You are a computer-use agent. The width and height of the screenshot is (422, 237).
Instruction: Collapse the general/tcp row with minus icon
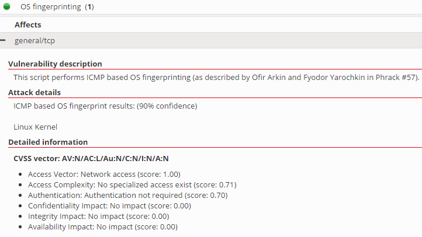3,40
